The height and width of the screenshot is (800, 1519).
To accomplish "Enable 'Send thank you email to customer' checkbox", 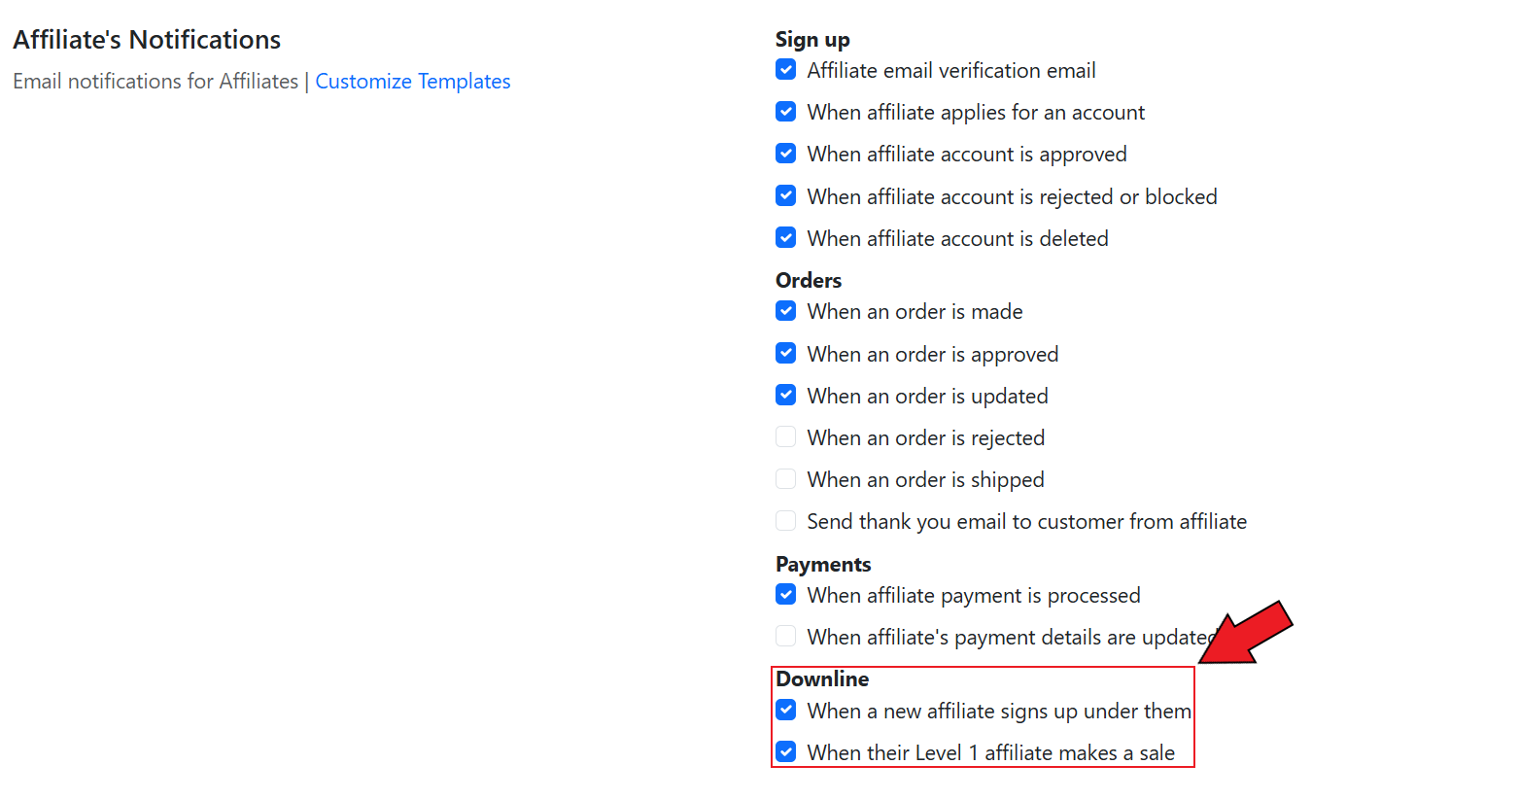I will (x=786, y=521).
